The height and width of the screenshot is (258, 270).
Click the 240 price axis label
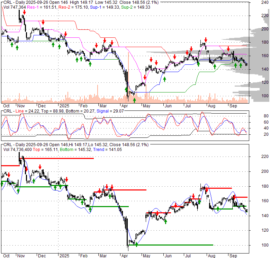coord(265,2)
